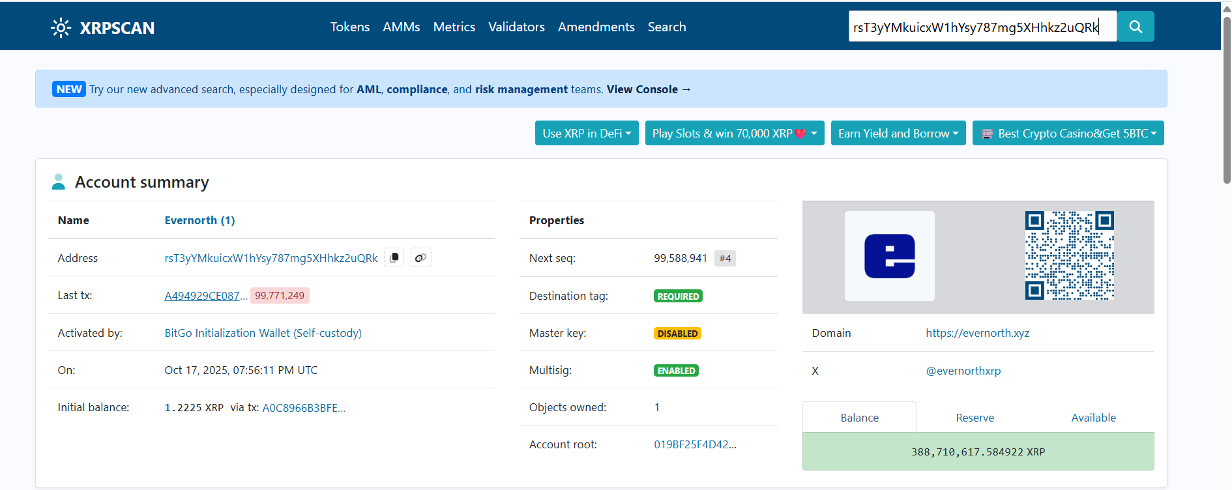Click the page vertical scrollbar
This screenshot has width=1232, height=490.
(x=1226, y=98)
